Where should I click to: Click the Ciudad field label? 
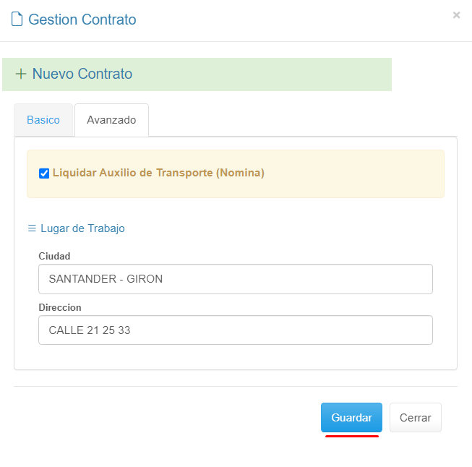(x=54, y=256)
